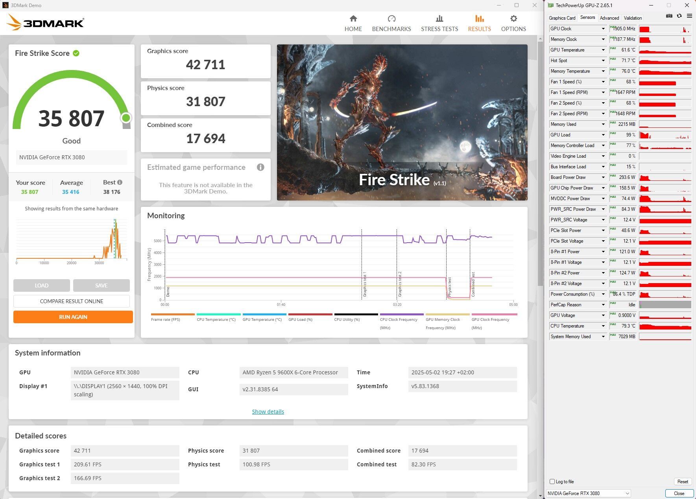Click the info icon next to Best score
Screen dimensions: 696x499
coord(120,182)
